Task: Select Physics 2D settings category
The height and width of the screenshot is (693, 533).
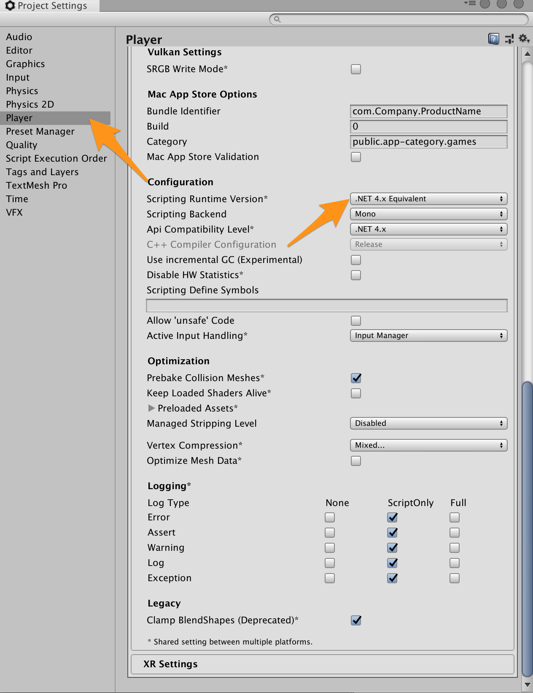Action: 30,104
